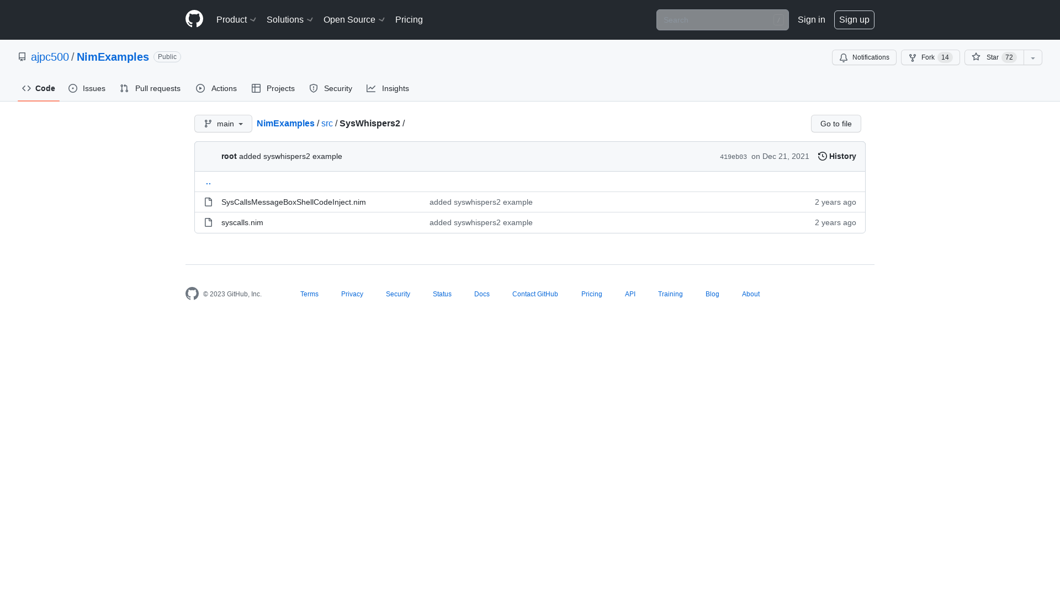Viewport: 1060px width, 596px height.
Task: Click the star count 72
Action: (x=1009, y=57)
